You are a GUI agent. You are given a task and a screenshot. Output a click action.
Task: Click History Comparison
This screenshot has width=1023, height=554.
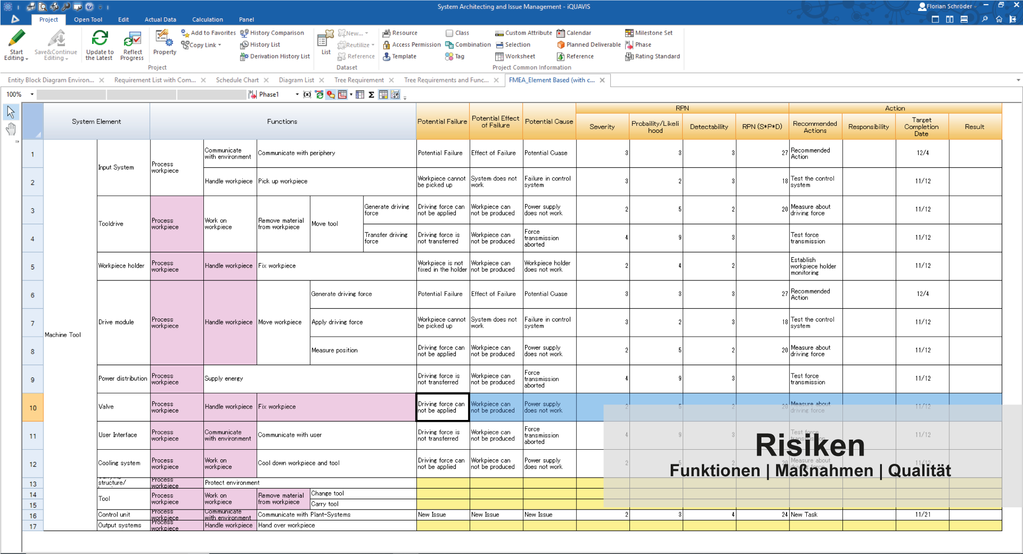coord(272,33)
